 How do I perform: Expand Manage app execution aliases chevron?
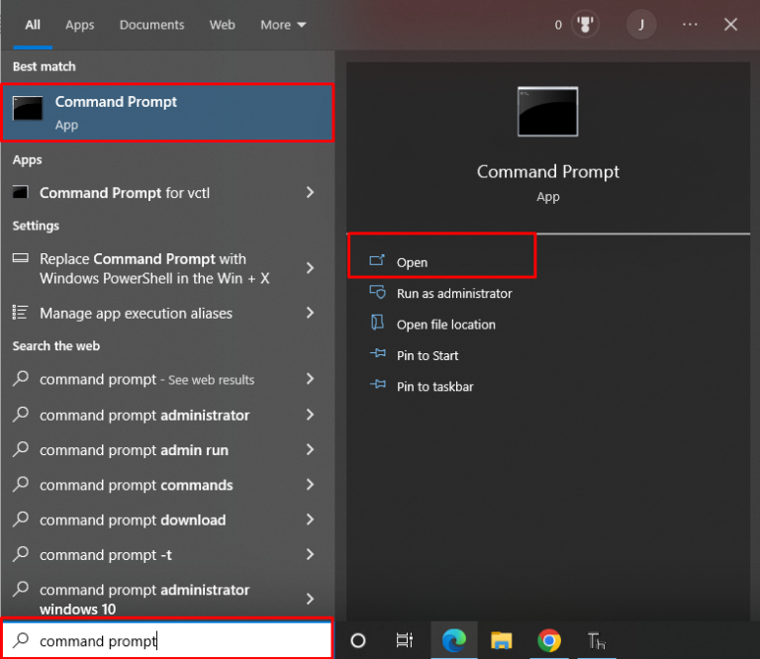coord(310,313)
